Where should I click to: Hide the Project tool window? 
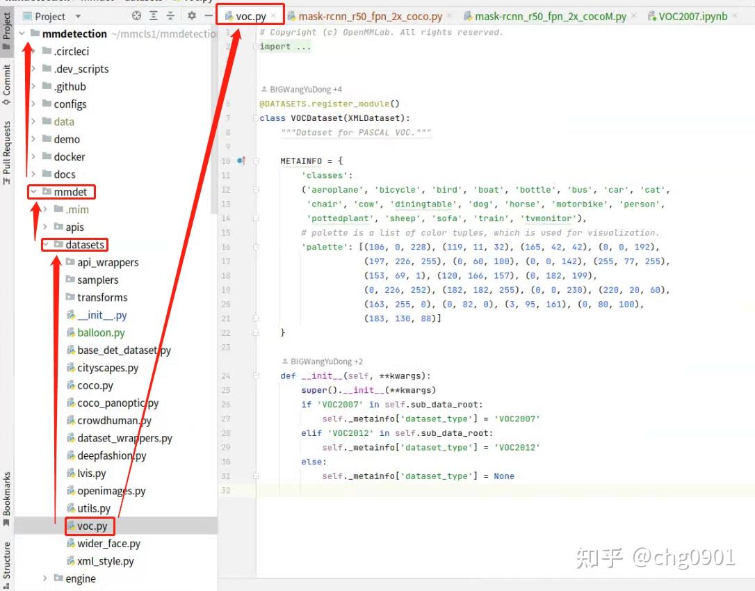click(x=209, y=15)
